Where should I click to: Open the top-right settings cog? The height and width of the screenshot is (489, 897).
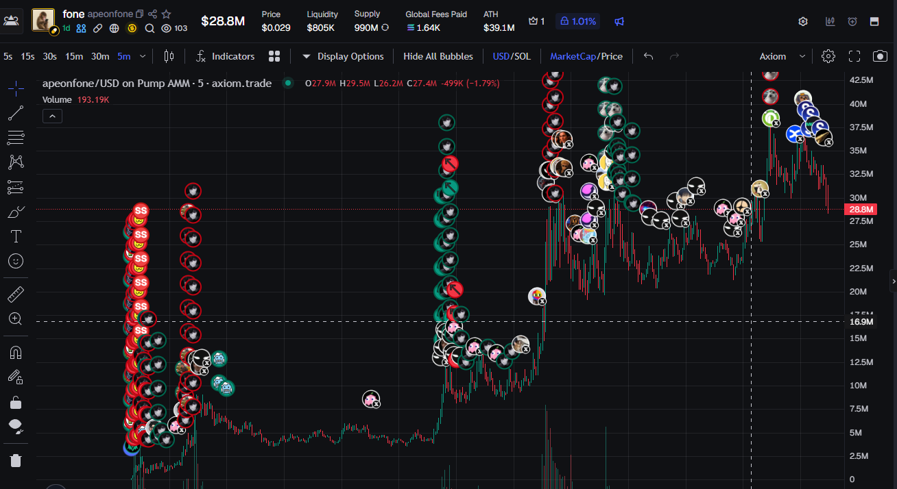(x=803, y=21)
